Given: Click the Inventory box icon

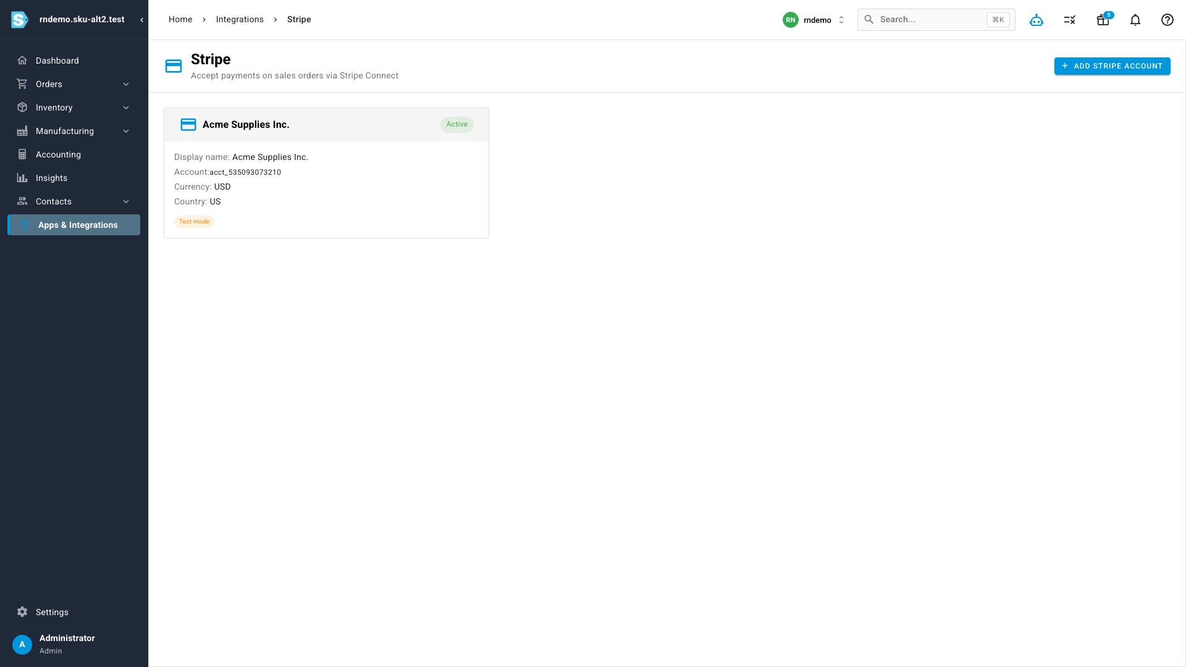Looking at the screenshot, I should tap(22, 107).
